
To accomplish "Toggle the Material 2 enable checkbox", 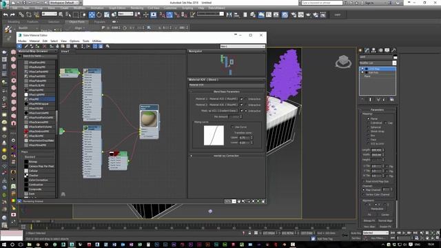I will (x=241, y=105).
